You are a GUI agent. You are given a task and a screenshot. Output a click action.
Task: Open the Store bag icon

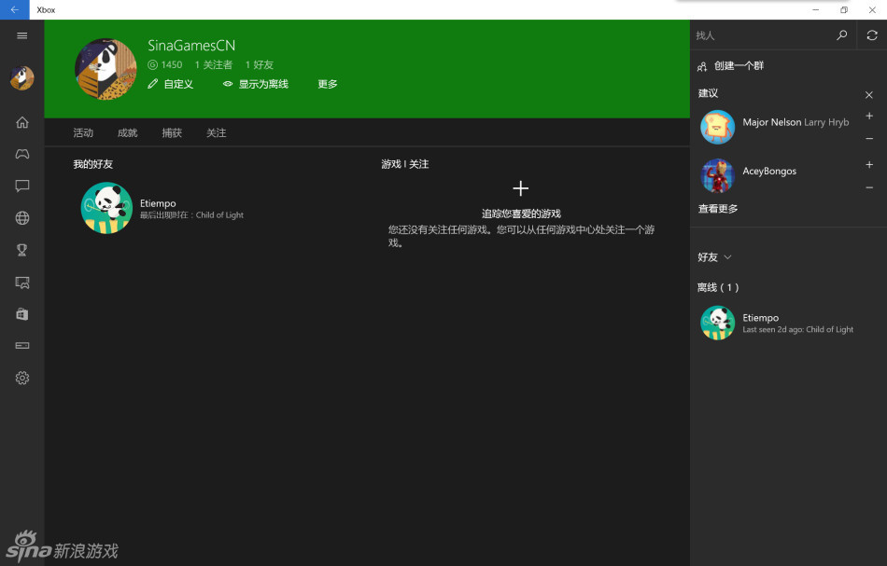point(22,314)
